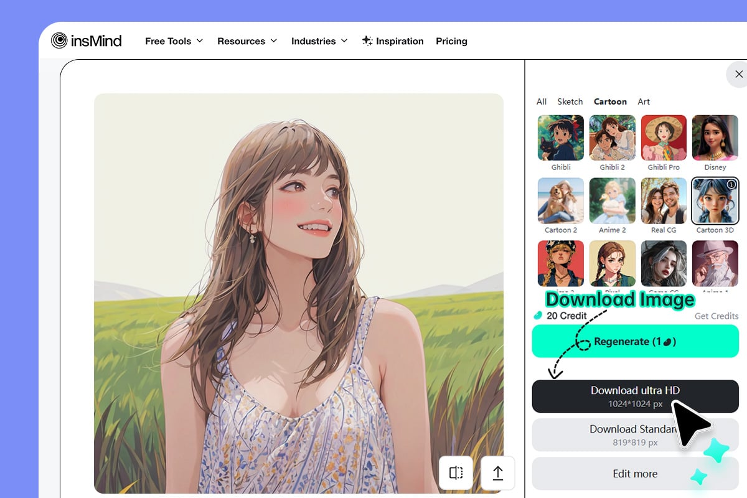Select the red-background style thumbnail in third row
This screenshot has height=498, width=747.
pyautogui.click(x=561, y=263)
